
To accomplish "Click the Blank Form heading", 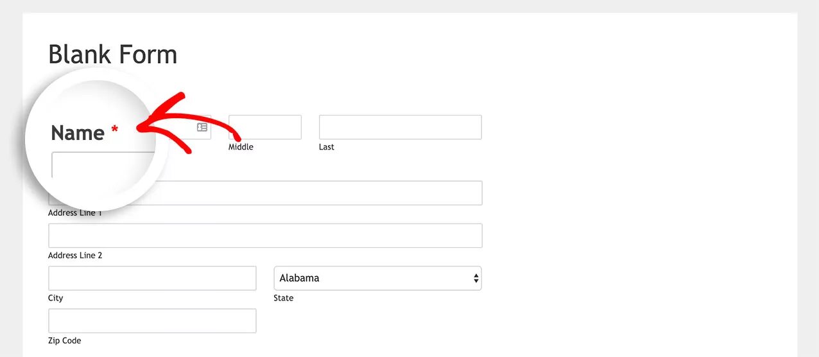I will pyautogui.click(x=113, y=55).
